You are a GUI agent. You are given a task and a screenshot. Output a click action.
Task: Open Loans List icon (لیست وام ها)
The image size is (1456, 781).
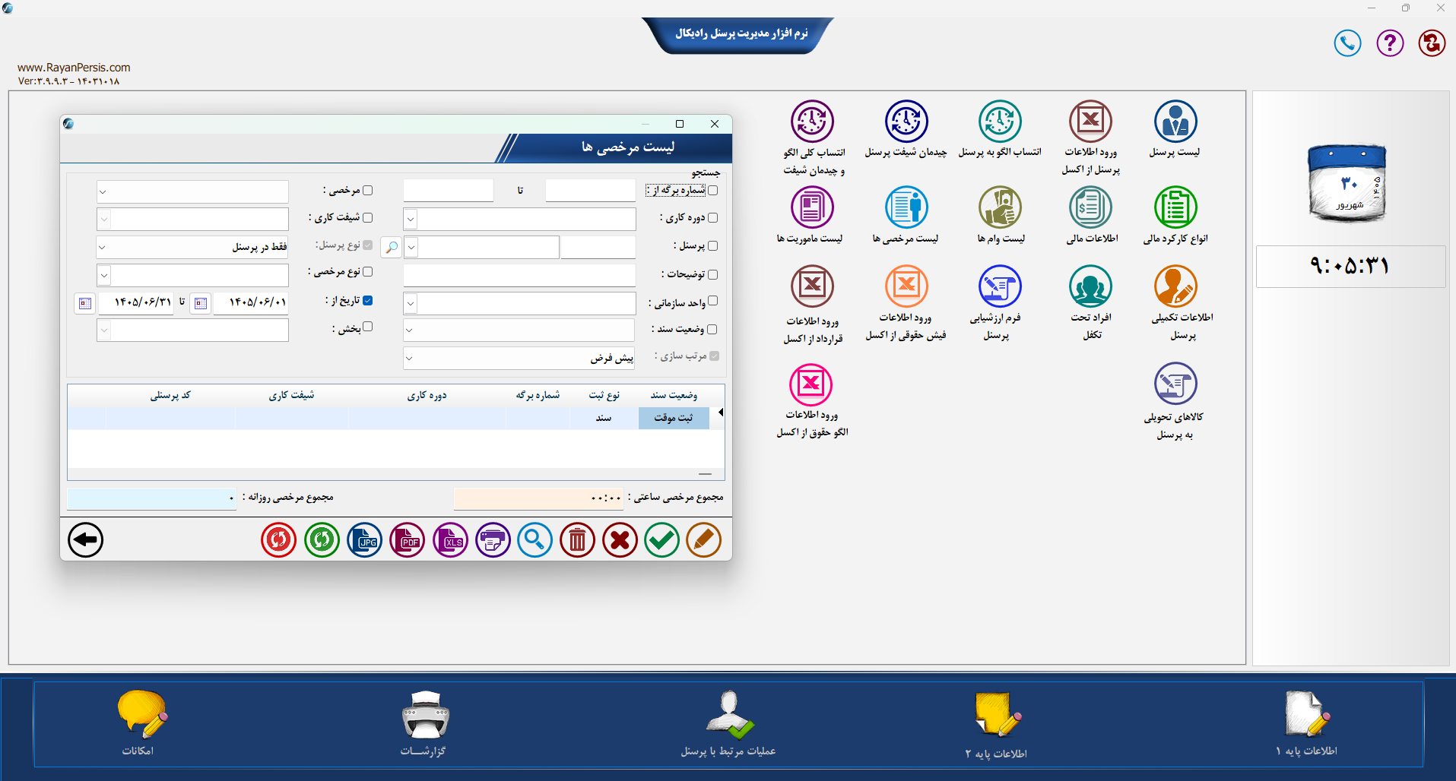click(1000, 207)
